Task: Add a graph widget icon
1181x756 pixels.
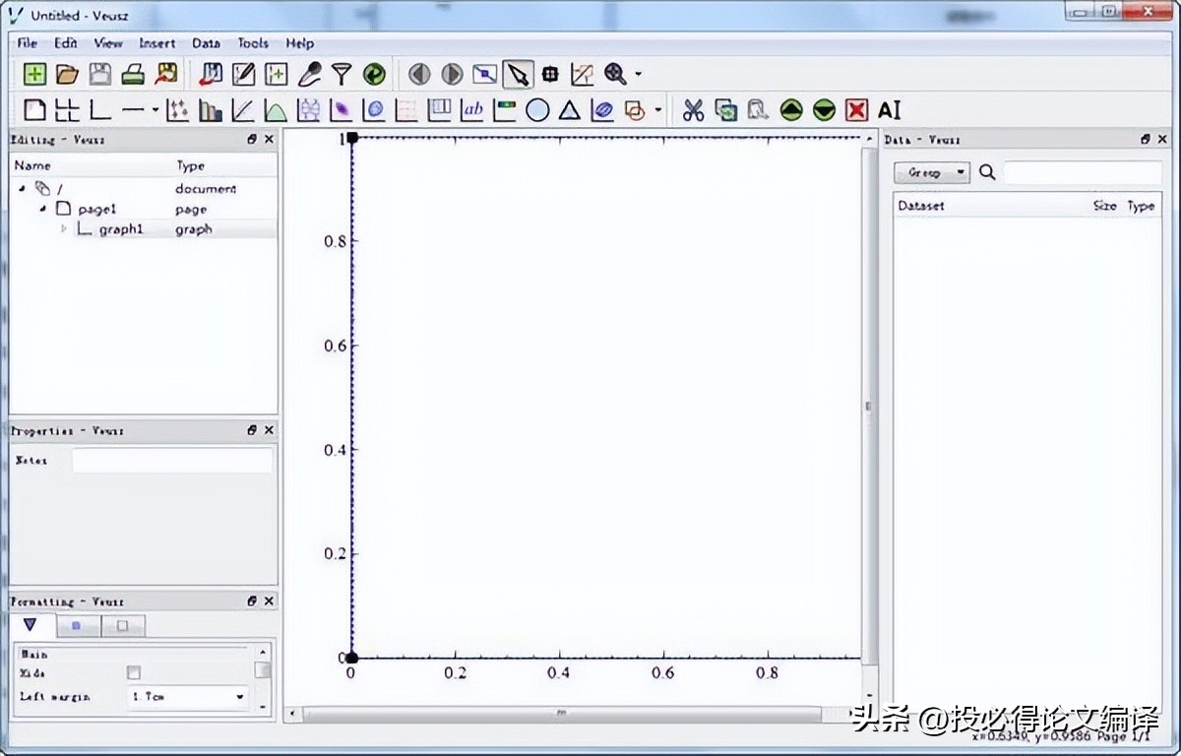Action: coord(100,110)
